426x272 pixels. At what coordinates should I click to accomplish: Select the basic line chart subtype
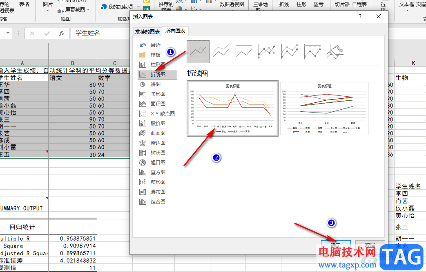(x=198, y=51)
